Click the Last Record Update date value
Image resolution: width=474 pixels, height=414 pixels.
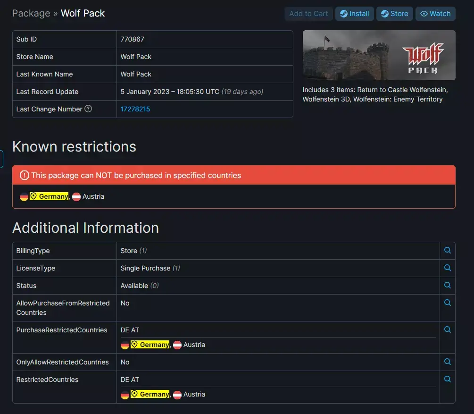tap(191, 92)
